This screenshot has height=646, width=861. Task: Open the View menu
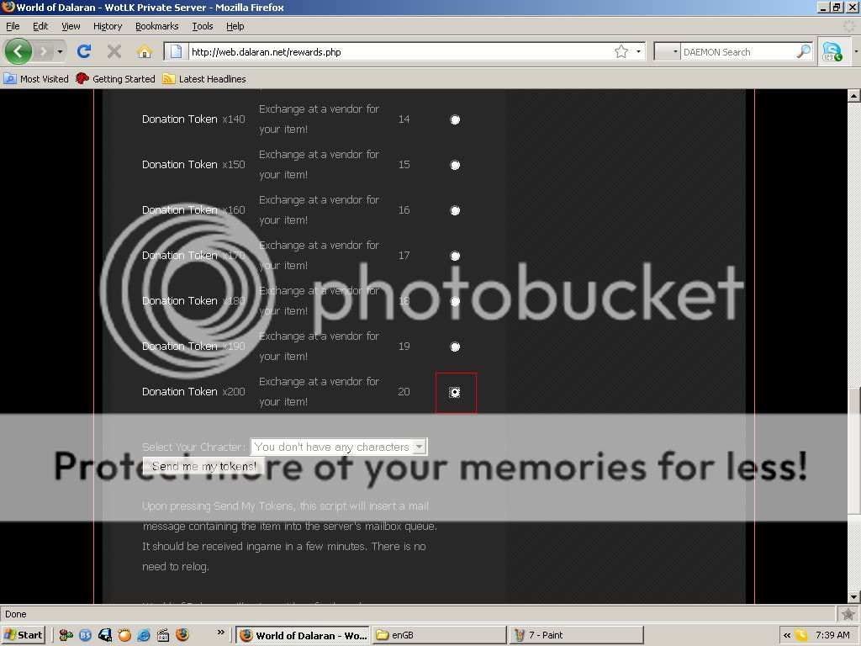click(71, 26)
